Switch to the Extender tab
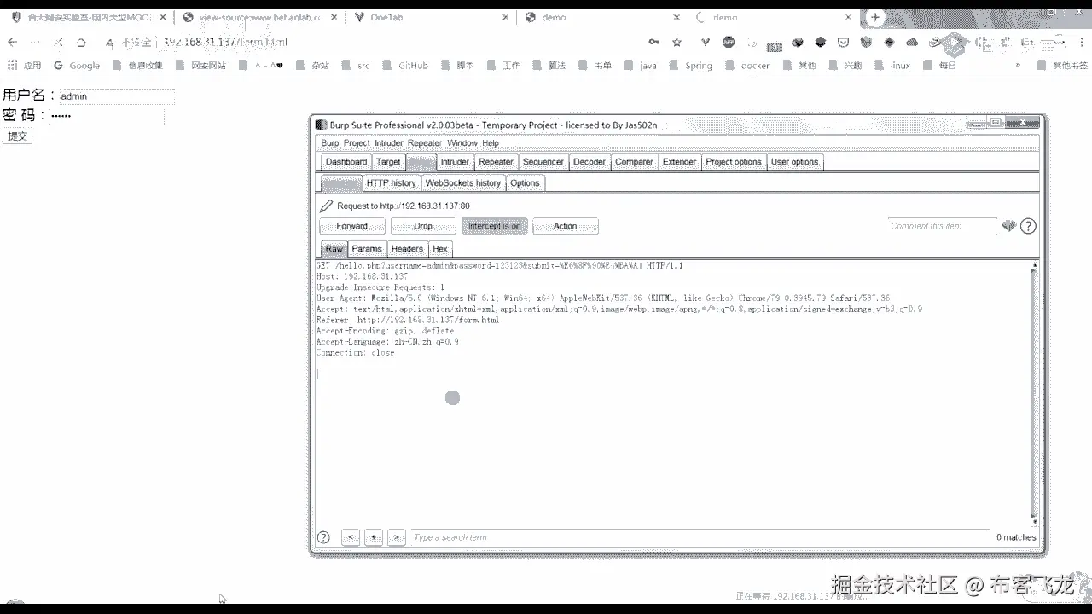The height and width of the screenshot is (614, 1092). tap(680, 162)
